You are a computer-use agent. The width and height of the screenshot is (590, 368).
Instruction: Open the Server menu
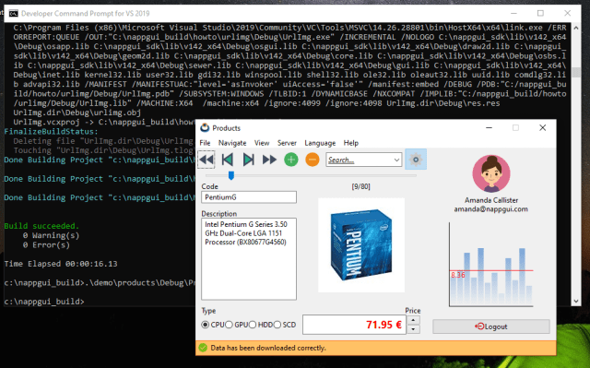point(287,143)
